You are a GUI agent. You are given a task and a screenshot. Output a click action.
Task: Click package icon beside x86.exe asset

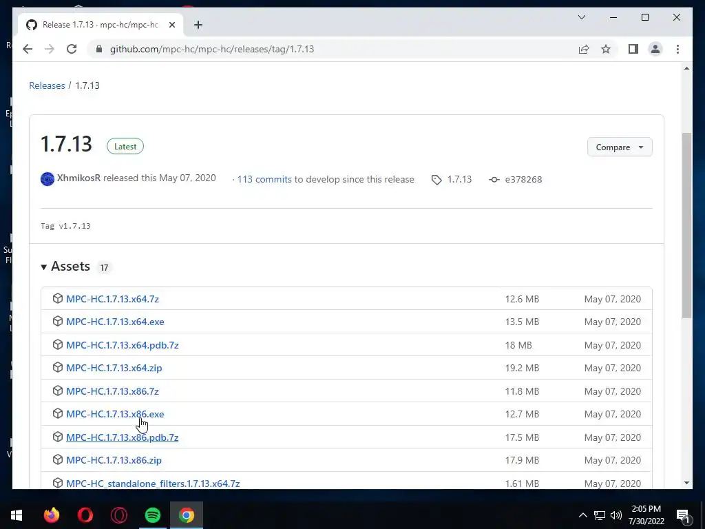point(58,413)
